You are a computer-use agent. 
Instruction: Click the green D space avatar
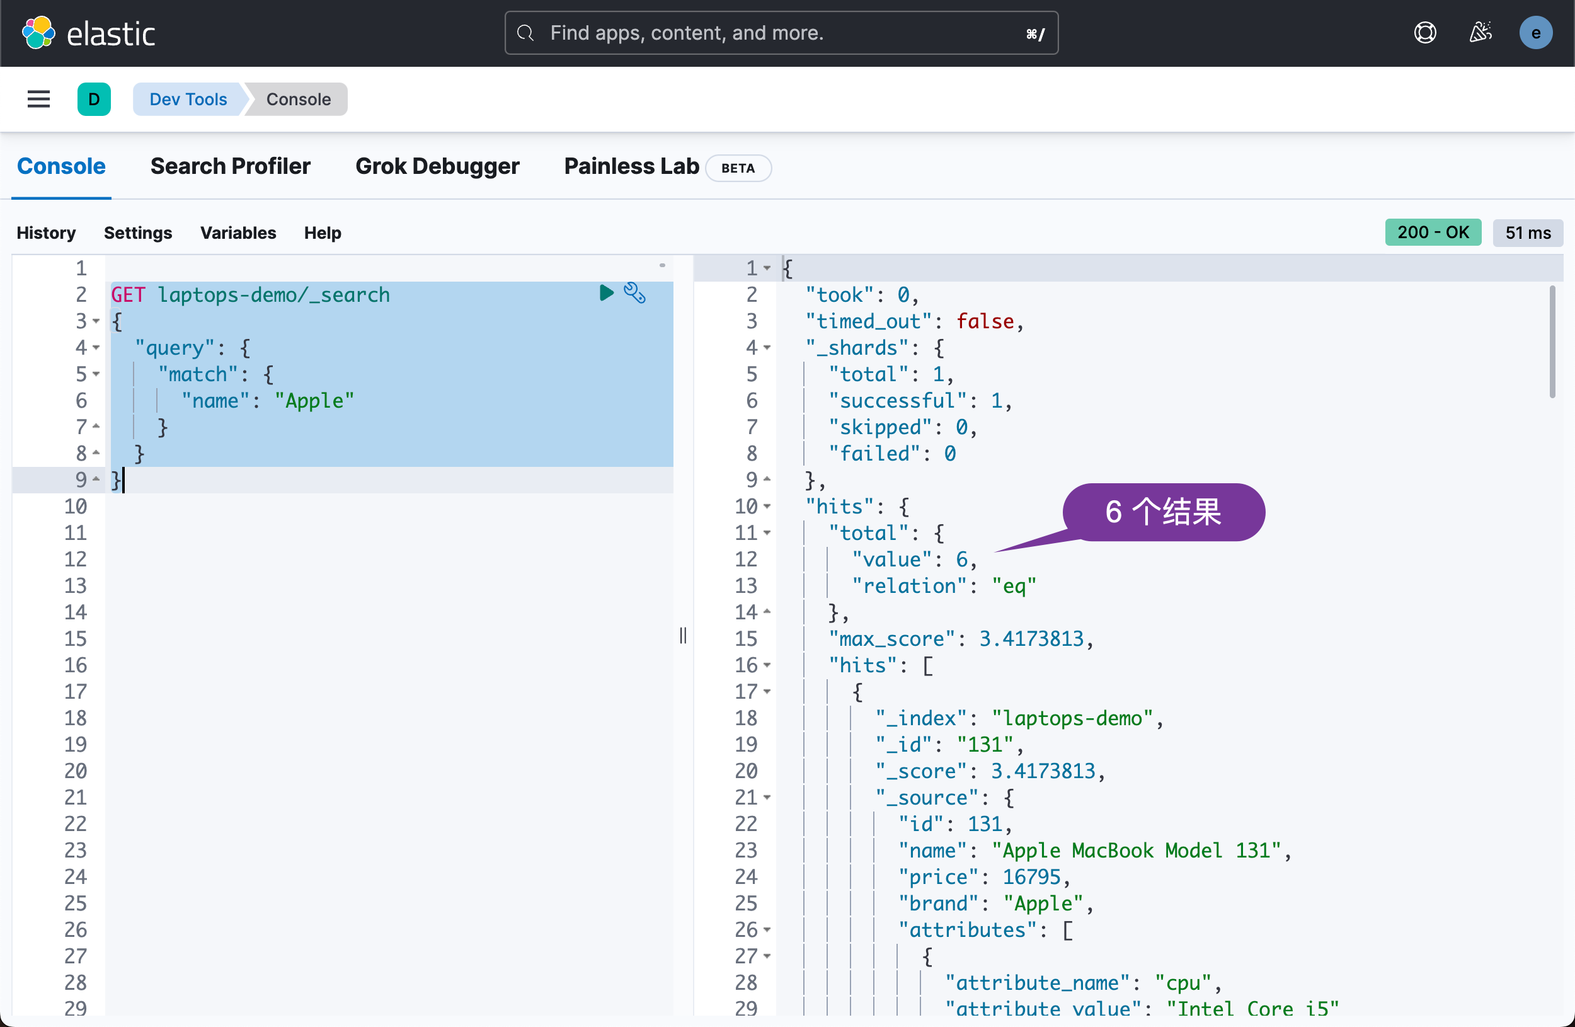(x=94, y=100)
